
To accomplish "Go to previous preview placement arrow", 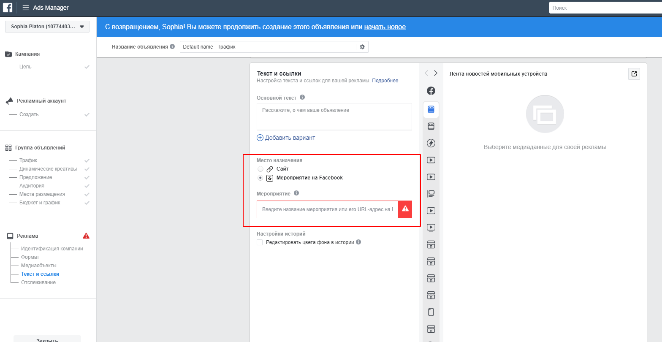I will click(x=426, y=73).
